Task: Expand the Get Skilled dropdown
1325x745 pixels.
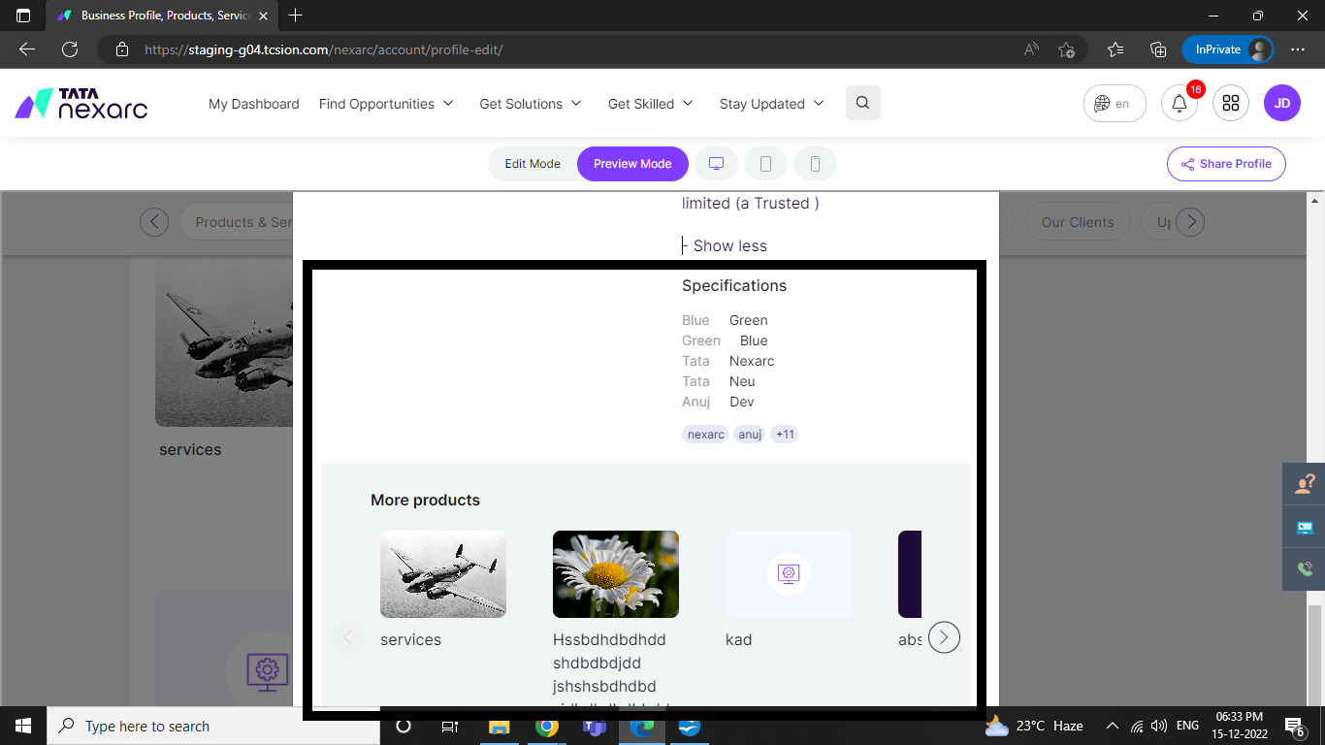Action: click(650, 103)
